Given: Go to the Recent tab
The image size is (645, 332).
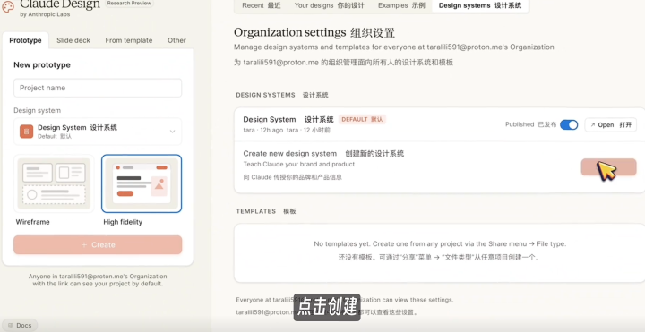Looking at the screenshot, I should pos(262,5).
